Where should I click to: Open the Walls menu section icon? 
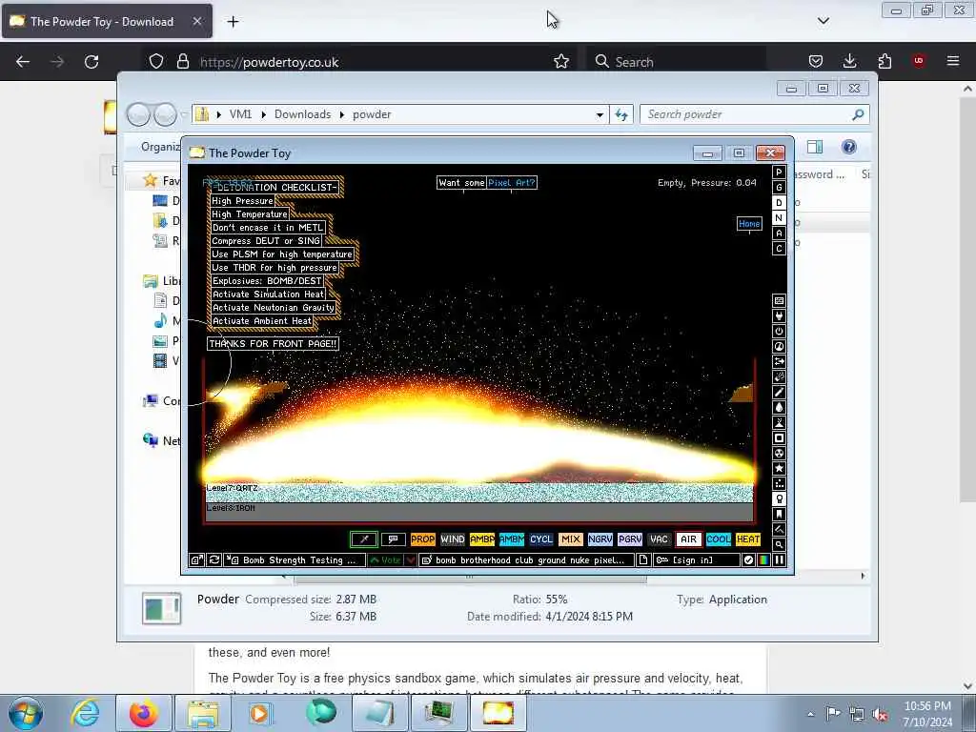(779, 300)
